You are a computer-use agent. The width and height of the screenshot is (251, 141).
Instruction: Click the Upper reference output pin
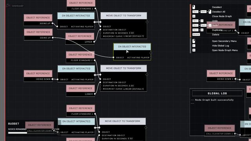pyautogui.click(x=94, y=42)
